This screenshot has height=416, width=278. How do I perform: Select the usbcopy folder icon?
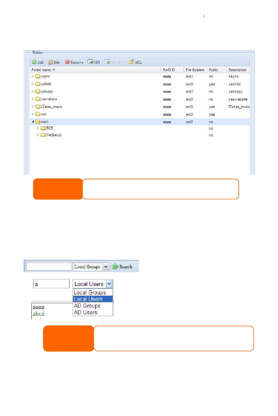pos(38,91)
